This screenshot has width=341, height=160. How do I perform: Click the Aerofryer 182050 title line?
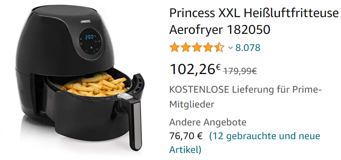[x=220, y=29]
